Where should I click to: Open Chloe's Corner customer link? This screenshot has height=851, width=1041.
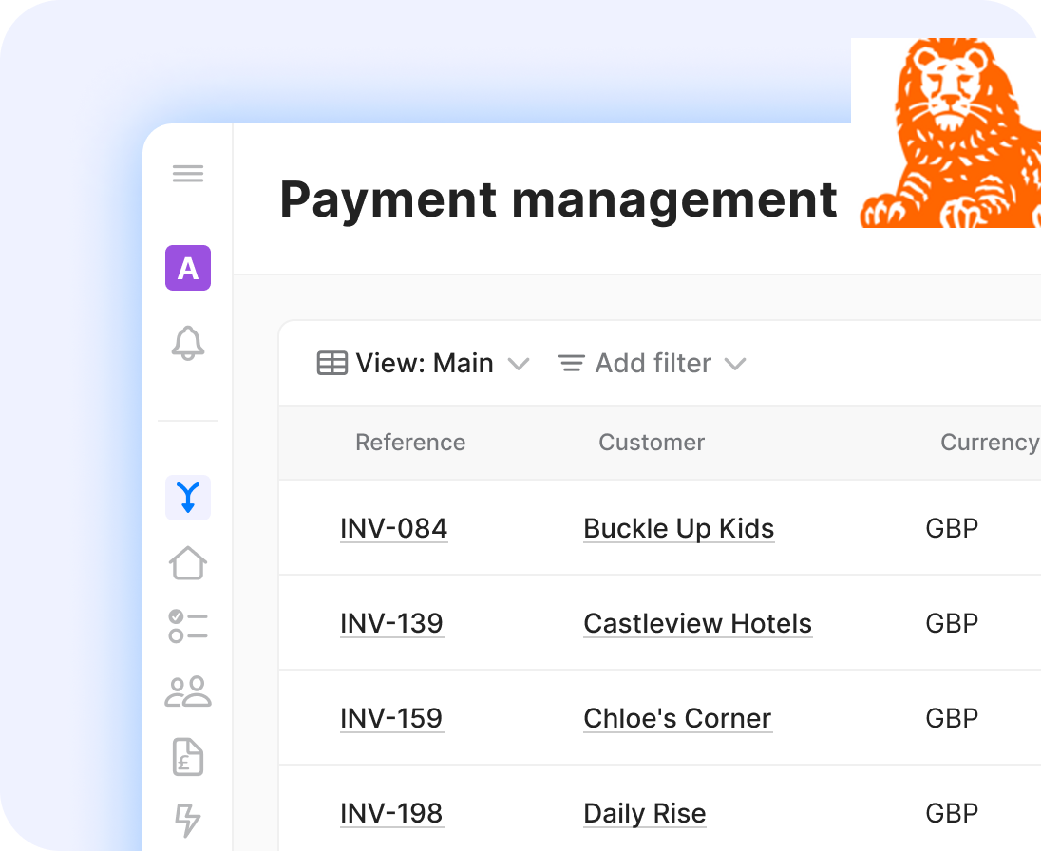click(677, 719)
